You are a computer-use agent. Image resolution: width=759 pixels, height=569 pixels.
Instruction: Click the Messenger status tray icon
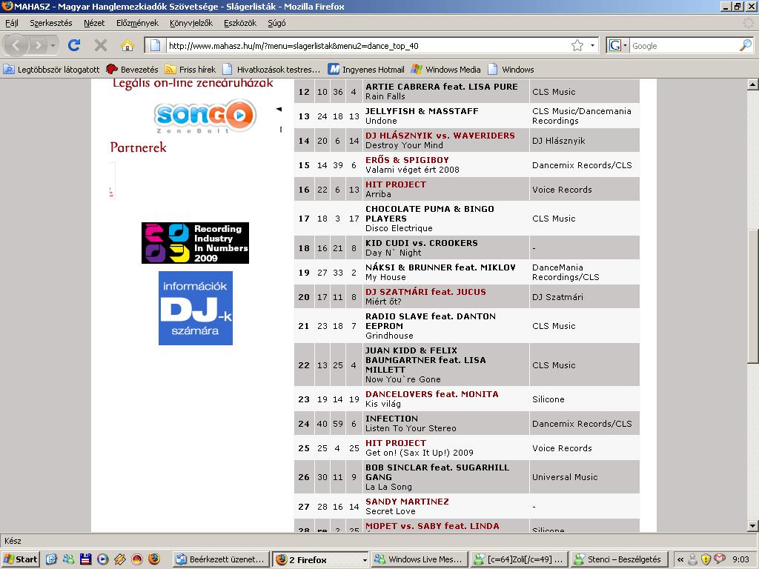pos(693,559)
